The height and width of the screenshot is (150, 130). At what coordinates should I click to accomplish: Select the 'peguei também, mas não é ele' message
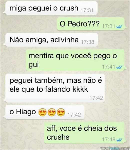[54, 88]
